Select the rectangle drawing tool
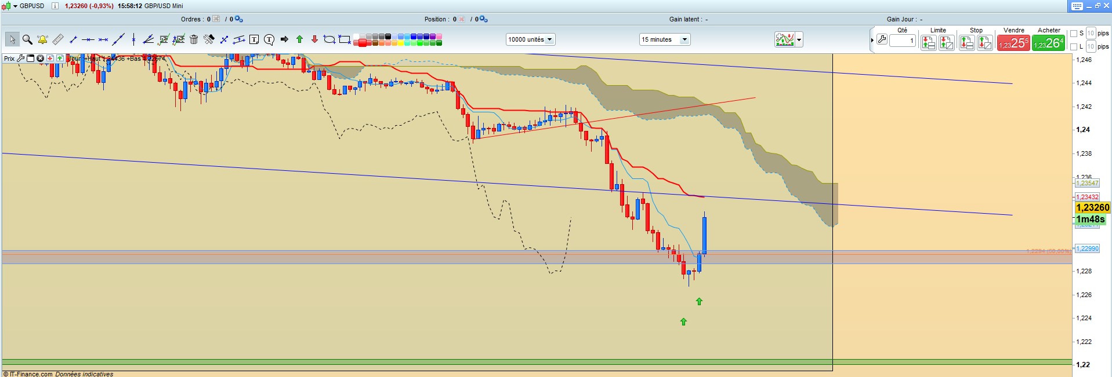1112x377 pixels. 345,39
